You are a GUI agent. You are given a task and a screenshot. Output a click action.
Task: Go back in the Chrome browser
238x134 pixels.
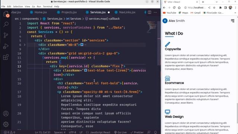[164, 7]
